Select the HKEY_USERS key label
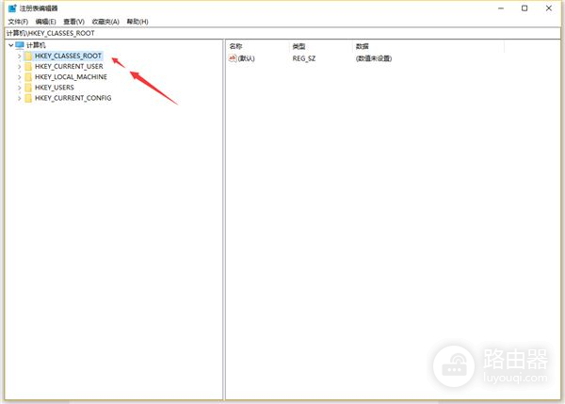The width and height of the screenshot is (565, 404). [55, 88]
